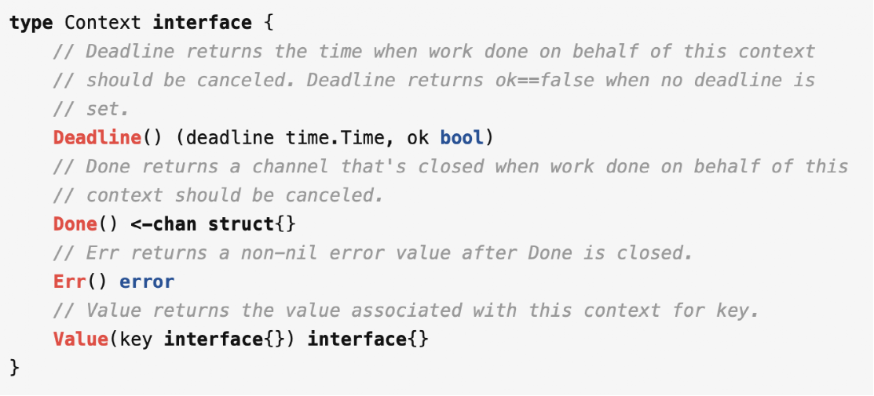Click the Err method name
This screenshot has height=396, width=874.
click(70, 282)
